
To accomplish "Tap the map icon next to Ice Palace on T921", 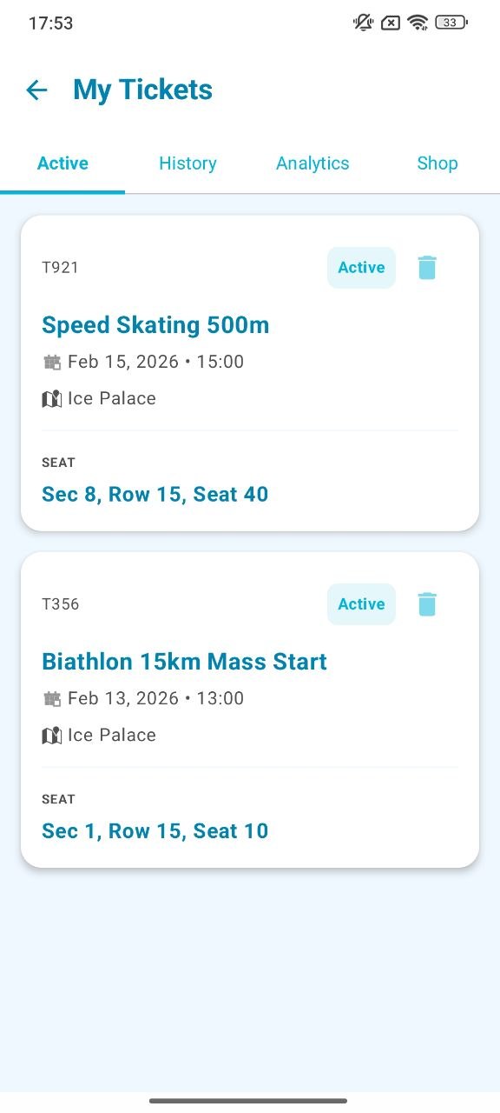I will 51,398.
